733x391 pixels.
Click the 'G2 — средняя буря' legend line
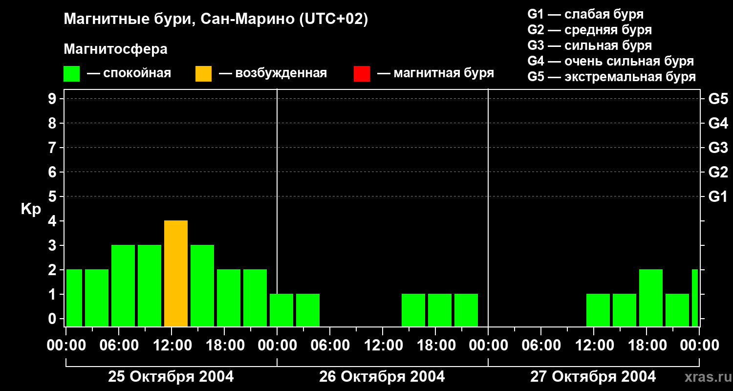click(x=589, y=30)
